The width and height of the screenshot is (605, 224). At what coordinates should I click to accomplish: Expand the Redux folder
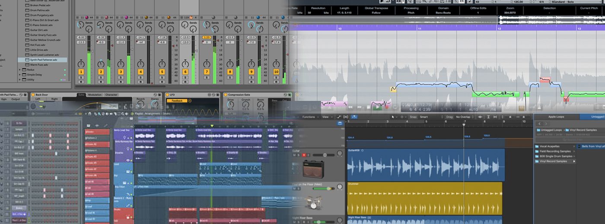click(20, 69)
